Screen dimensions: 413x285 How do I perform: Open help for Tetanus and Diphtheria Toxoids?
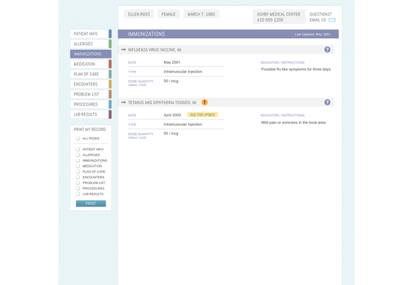pos(327,102)
